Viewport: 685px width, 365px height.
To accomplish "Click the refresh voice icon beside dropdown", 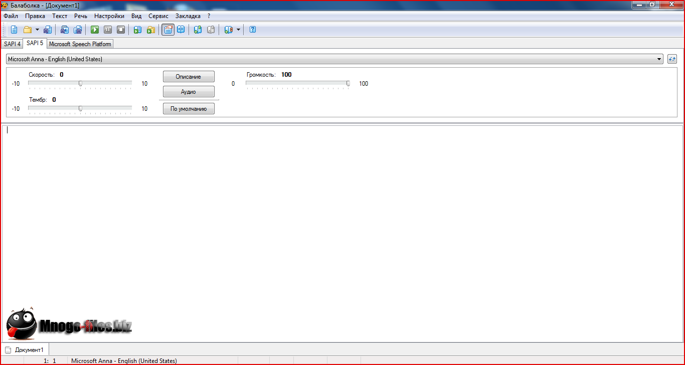I will [x=672, y=59].
